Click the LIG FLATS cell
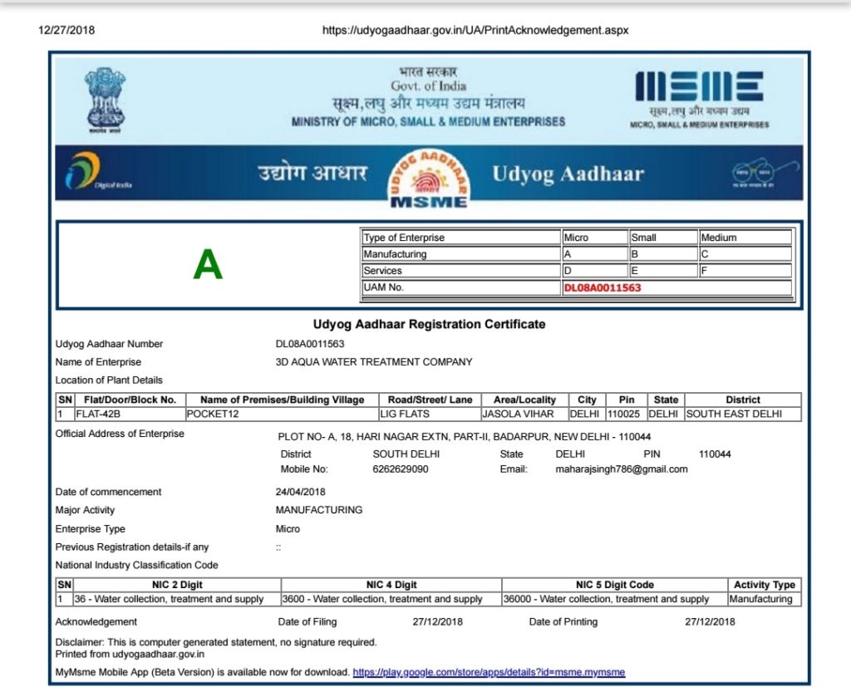Screen dimensions: 851x687 click(430, 414)
